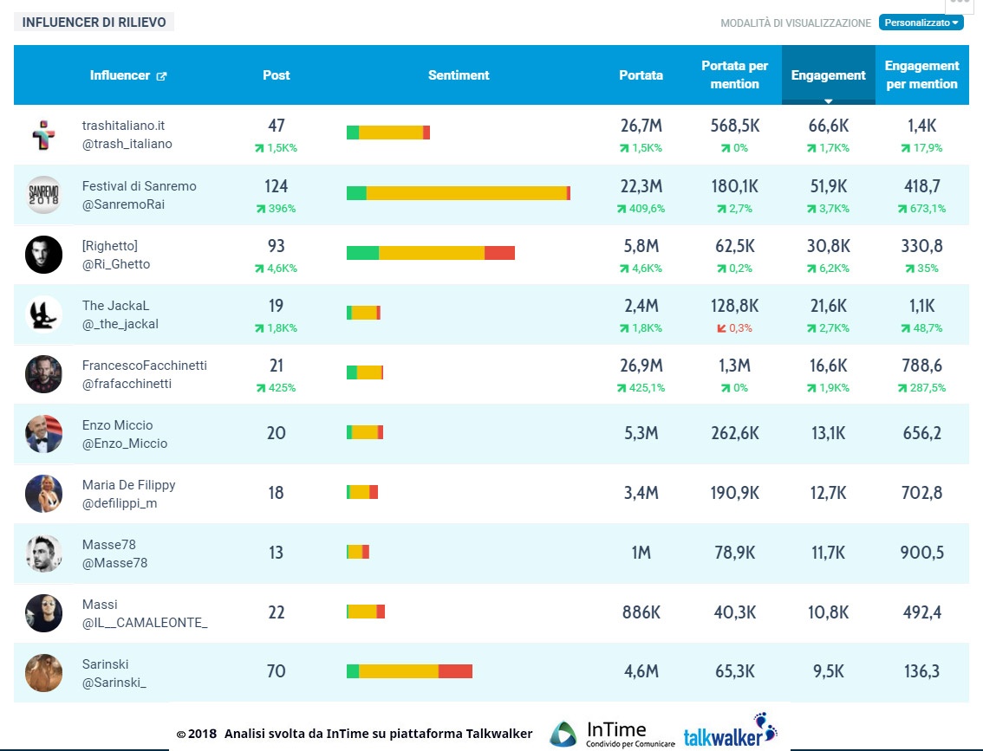Click the talkwalker logo in footer

[731, 730]
